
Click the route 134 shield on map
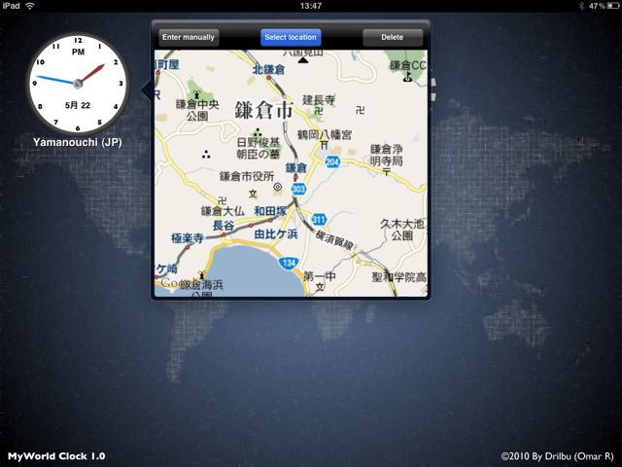point(289,263)
